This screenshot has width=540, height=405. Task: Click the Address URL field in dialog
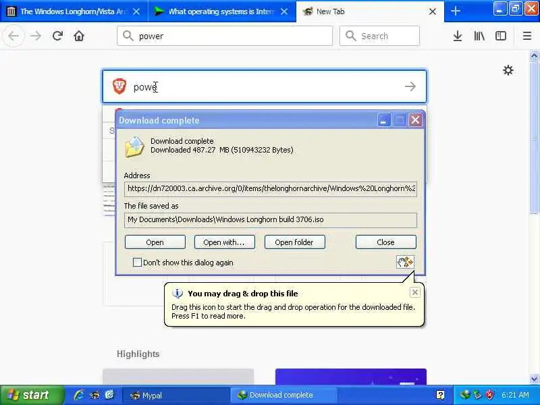(271, 189)
